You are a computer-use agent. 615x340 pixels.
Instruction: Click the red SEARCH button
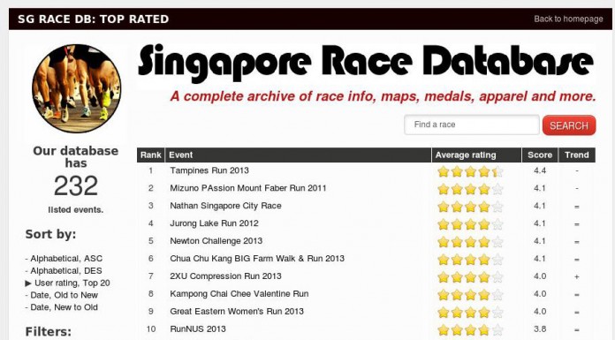(x=569, y=125)
